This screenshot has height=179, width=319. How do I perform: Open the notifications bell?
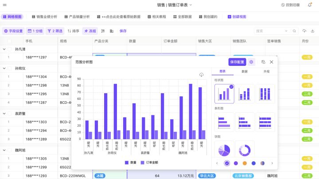pos(310,5)
